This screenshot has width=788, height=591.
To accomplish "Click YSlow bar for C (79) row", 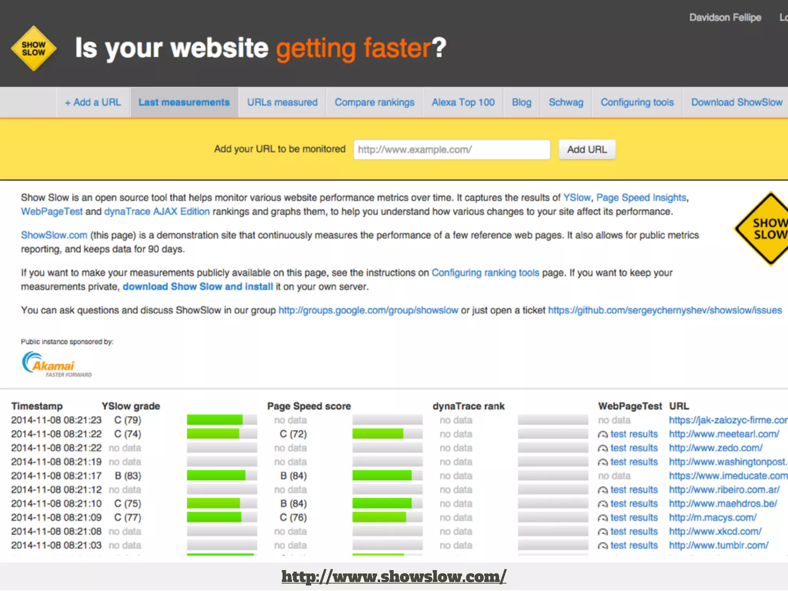I will tap(222, 420).
